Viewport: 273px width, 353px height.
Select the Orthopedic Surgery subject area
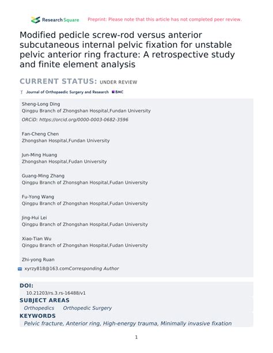click(x=88, y=308)
